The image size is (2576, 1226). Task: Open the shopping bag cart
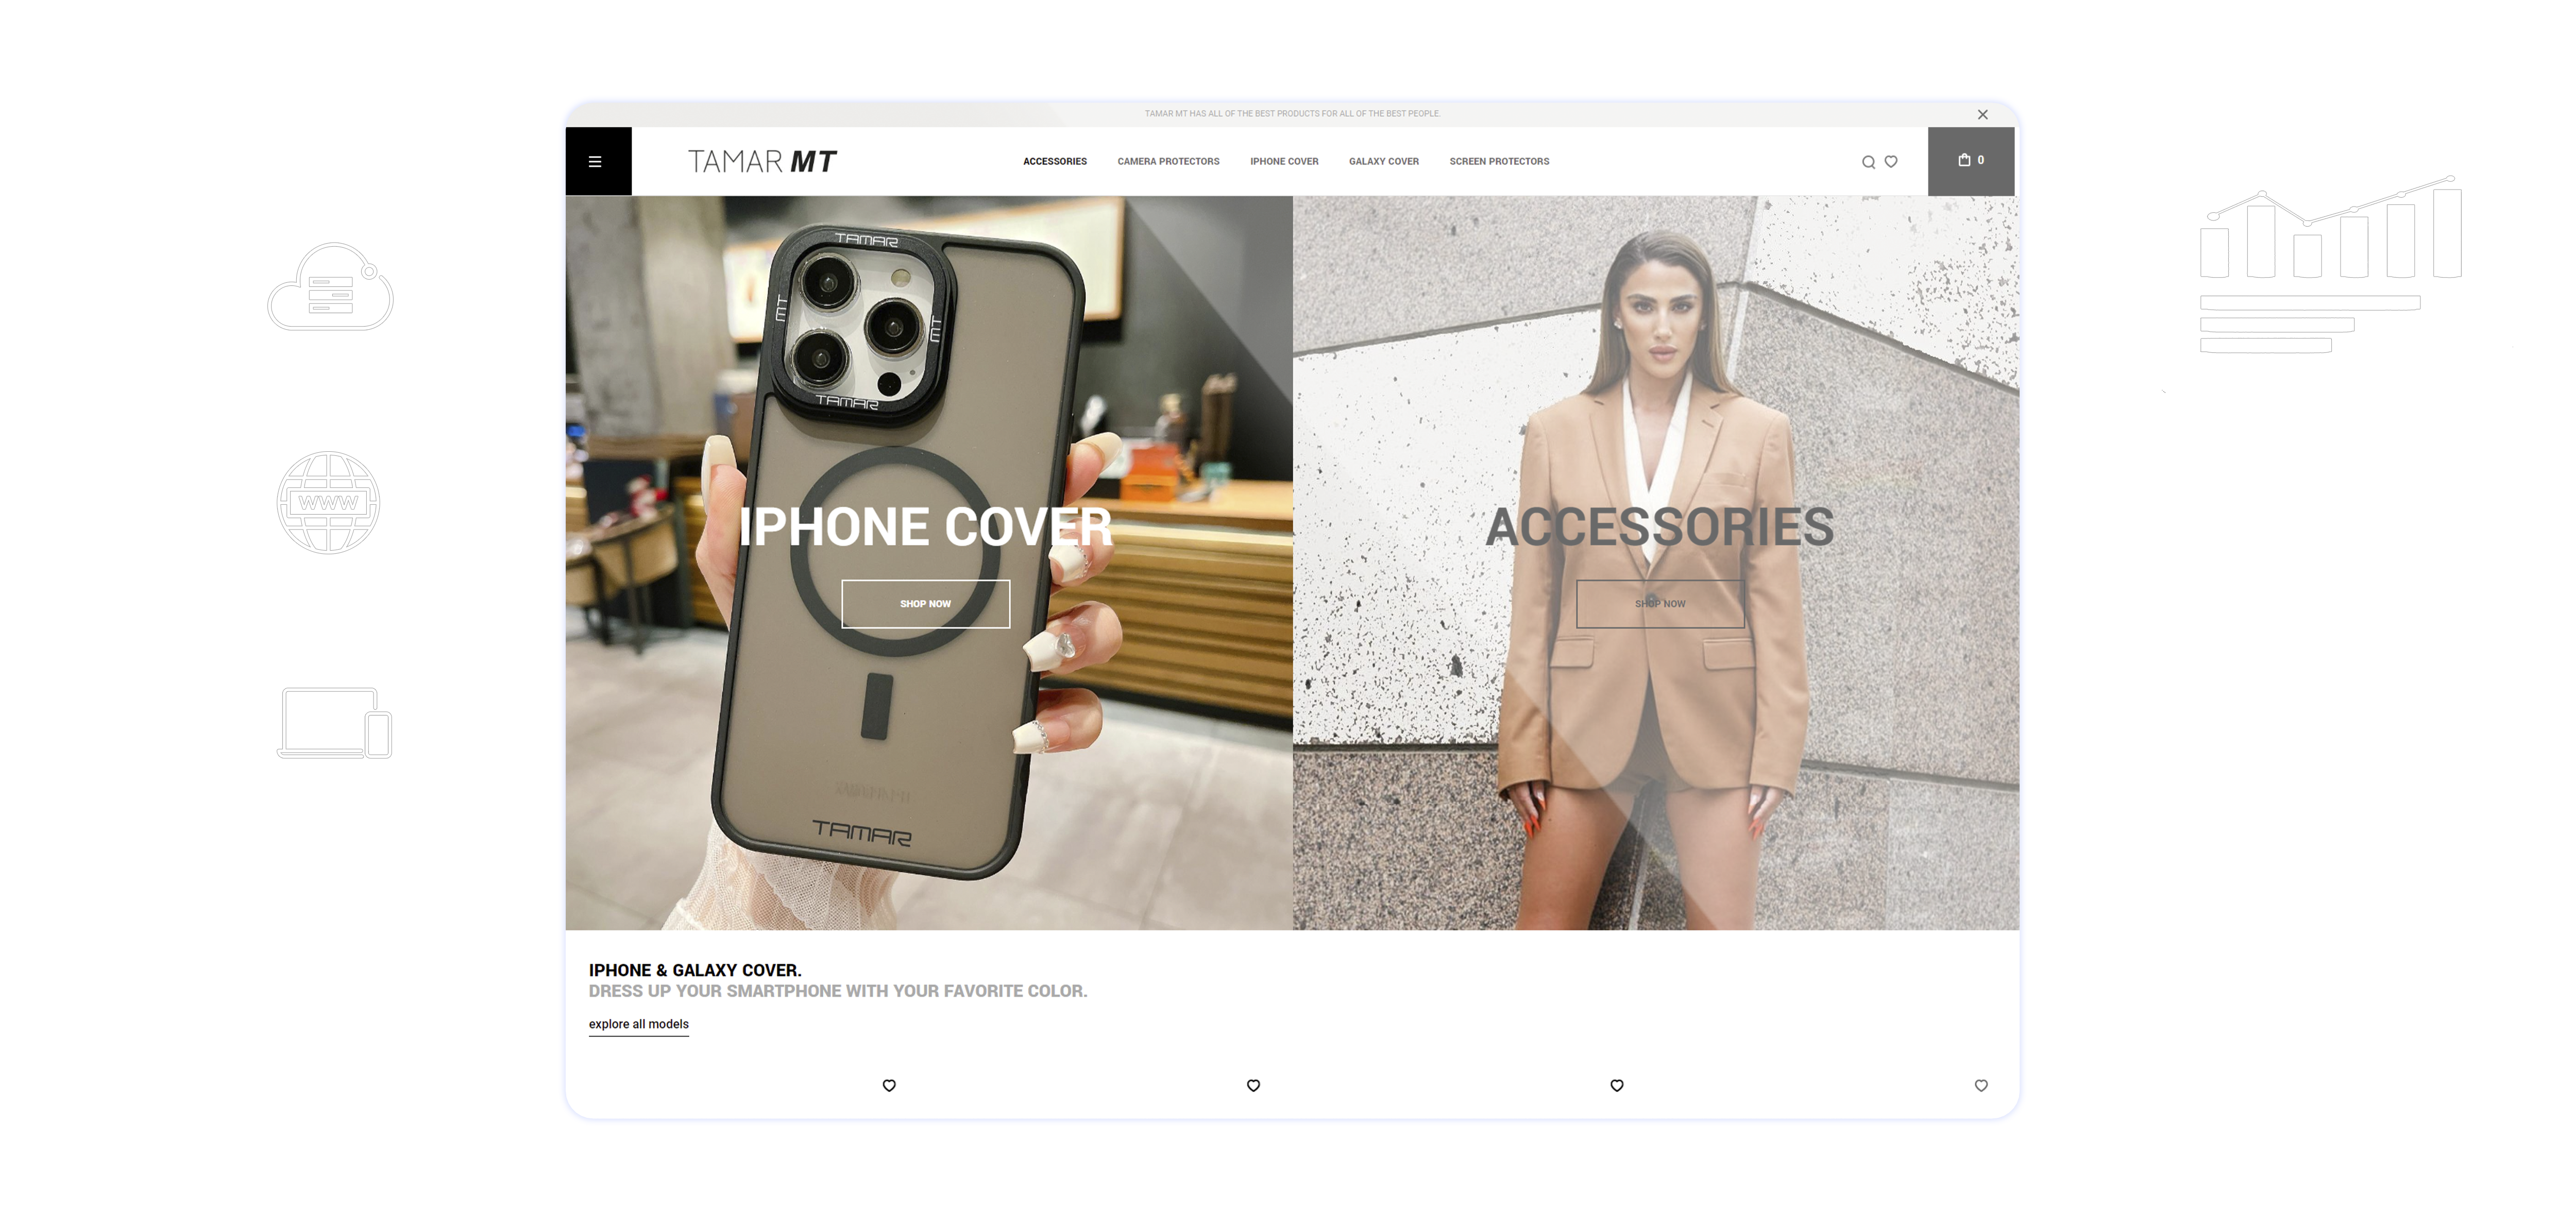pyautogui.click(x=1970, y=160)
